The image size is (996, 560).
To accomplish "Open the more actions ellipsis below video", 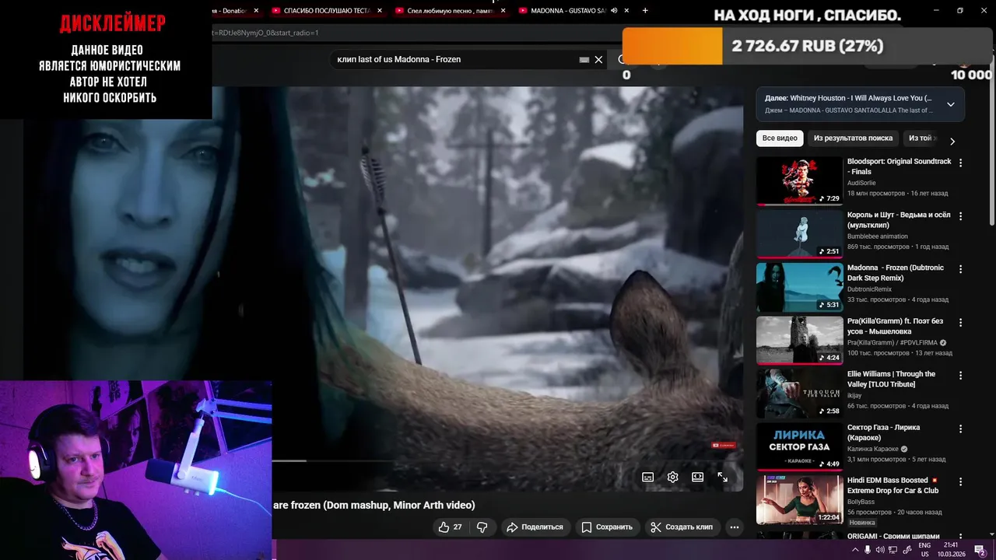I will click(x=734, y=527).
